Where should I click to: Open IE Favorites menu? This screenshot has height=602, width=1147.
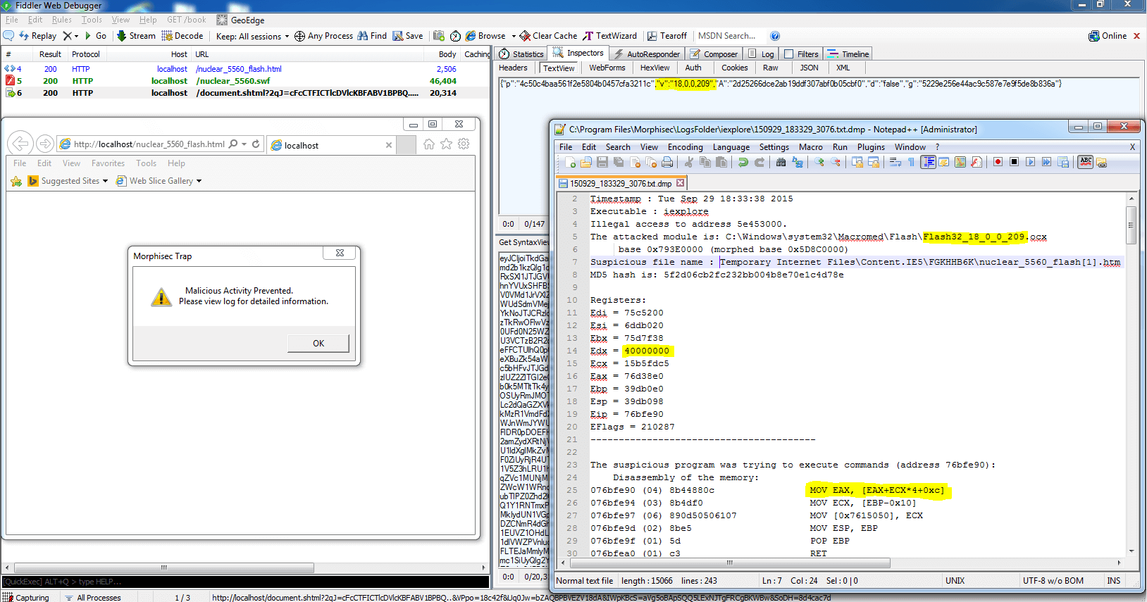pyautogui.click(x=108, y=163)
